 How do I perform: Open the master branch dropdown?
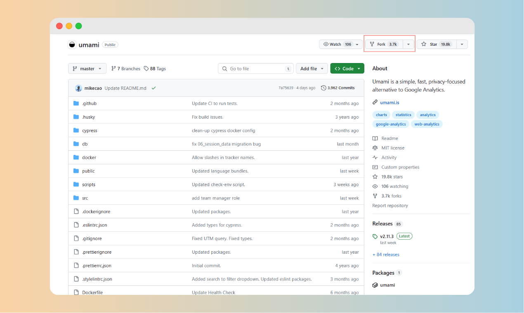pos(87,69)
